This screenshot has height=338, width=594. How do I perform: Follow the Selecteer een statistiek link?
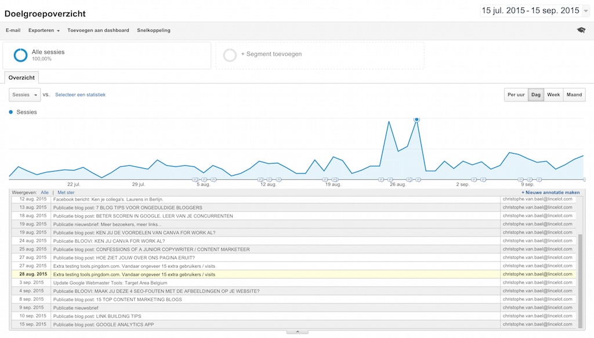pyautogui.click(x=80, y=95)
